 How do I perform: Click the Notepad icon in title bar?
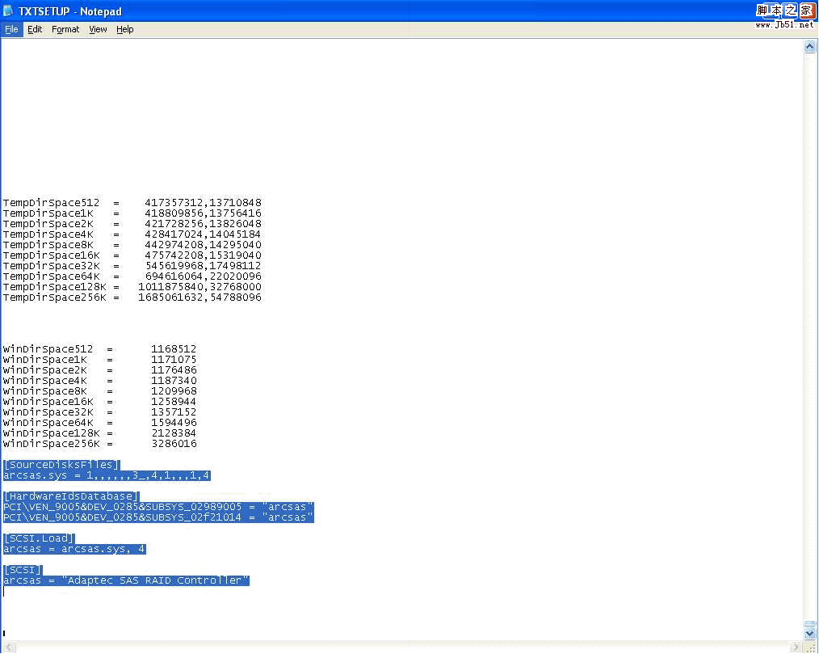(8, 11)
